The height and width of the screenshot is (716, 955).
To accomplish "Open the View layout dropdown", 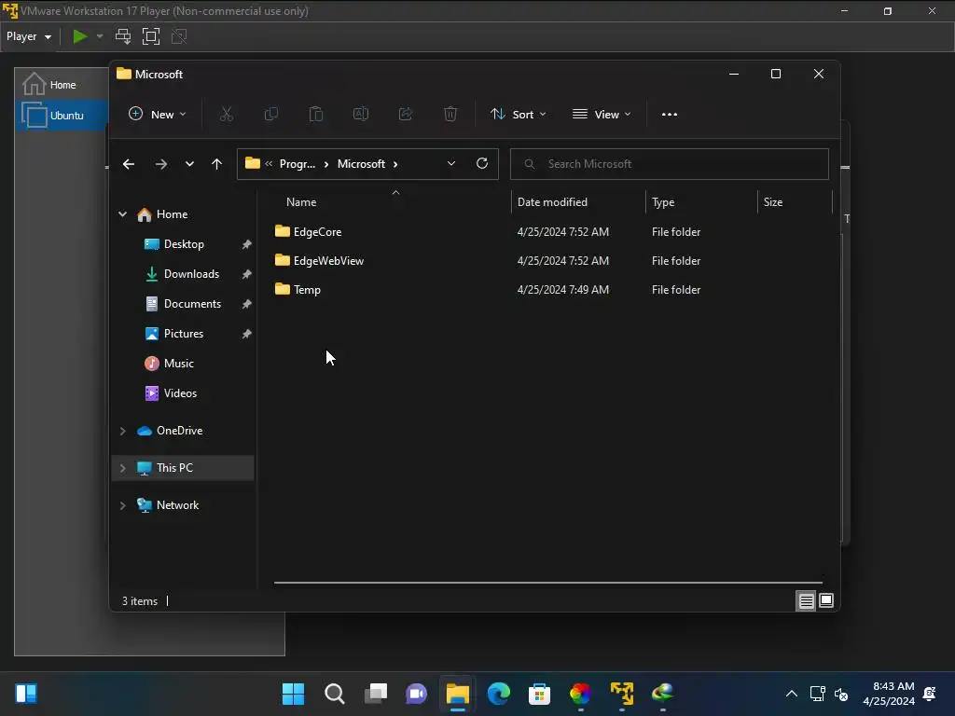I will pyautogui.click(x=602, y=115).
